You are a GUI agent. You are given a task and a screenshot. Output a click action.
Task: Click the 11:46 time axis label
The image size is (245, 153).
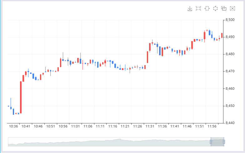[187, 127]
